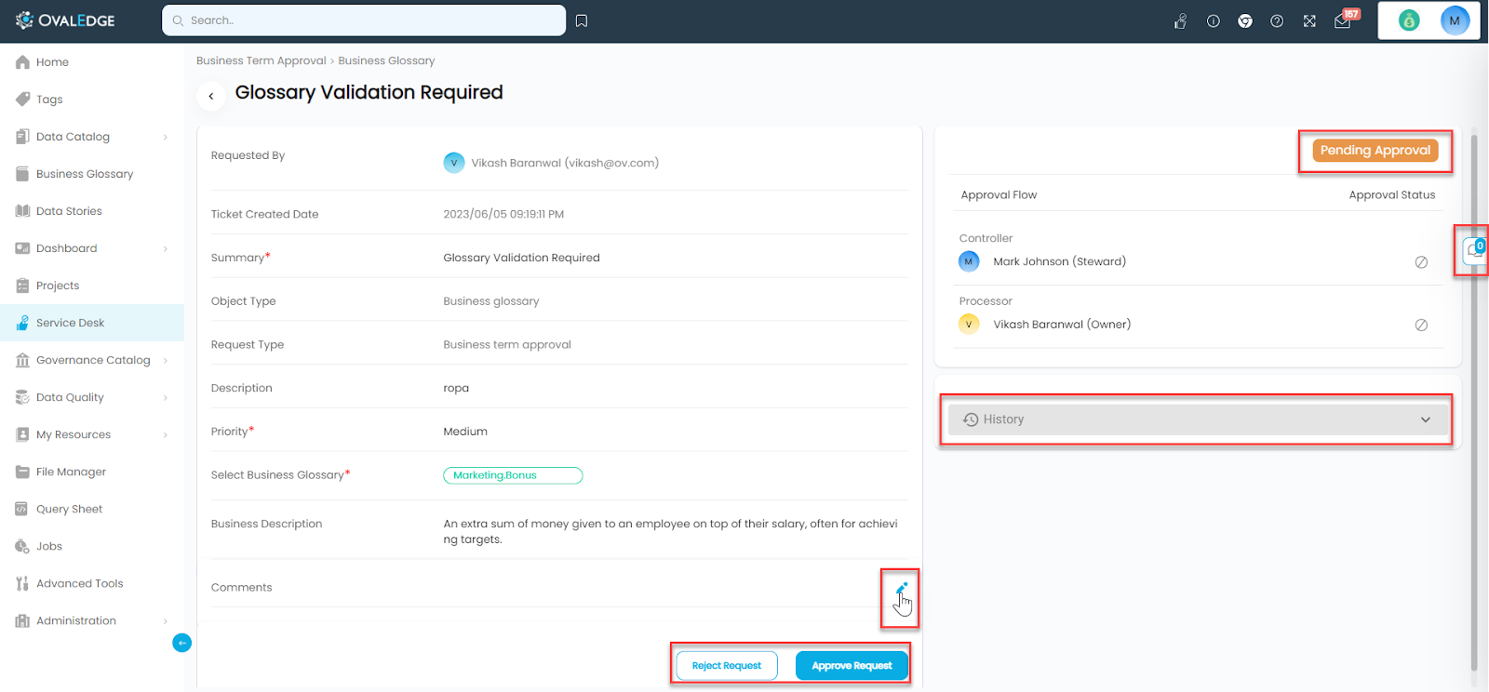The image size is (1489, 692).
Task: Click the File Manager folder icon
Action: tap(22, 472)
